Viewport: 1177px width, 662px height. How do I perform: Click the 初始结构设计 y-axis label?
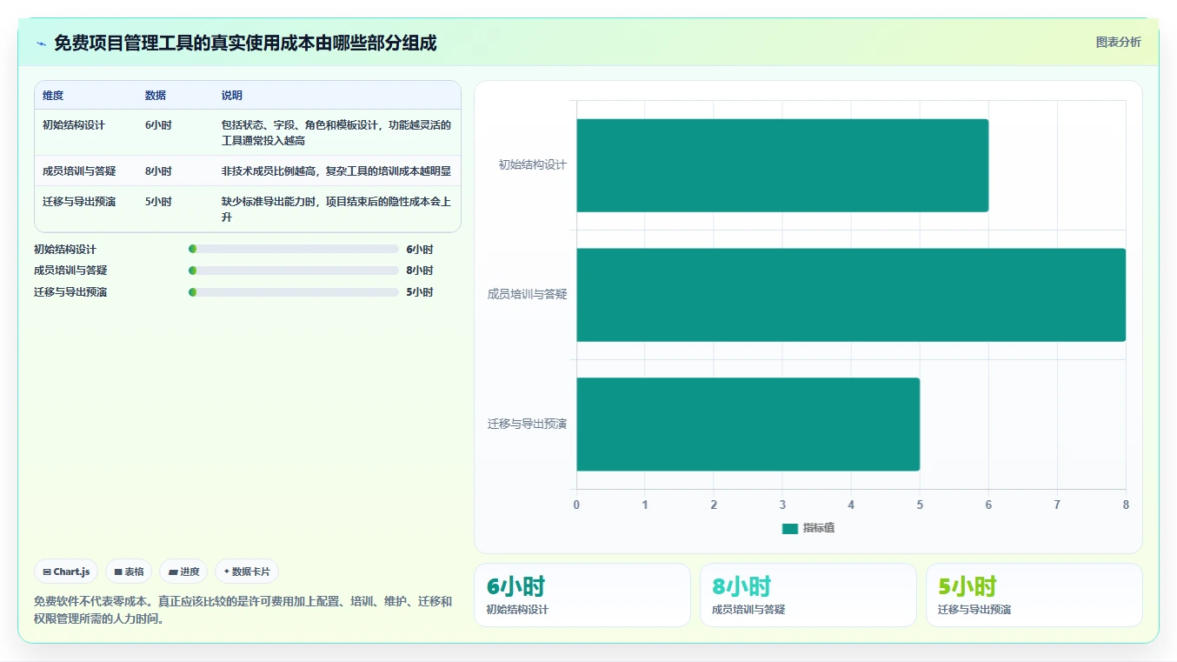(x=532, y=165)
